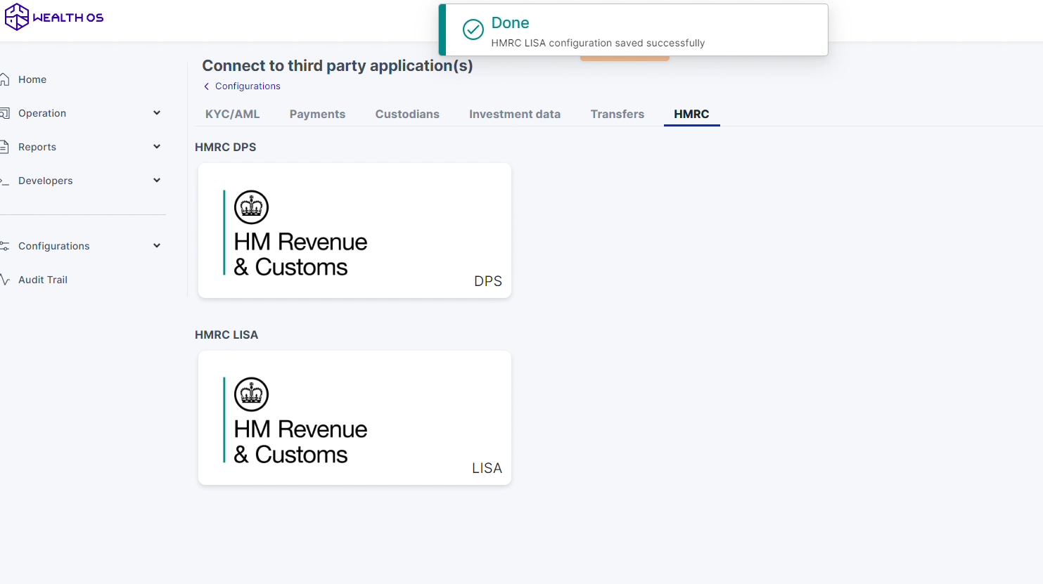Viewport: 1043px width, 584px height.
Task: Expand the Developers menu chevron
Action: (x=157, y=180)
